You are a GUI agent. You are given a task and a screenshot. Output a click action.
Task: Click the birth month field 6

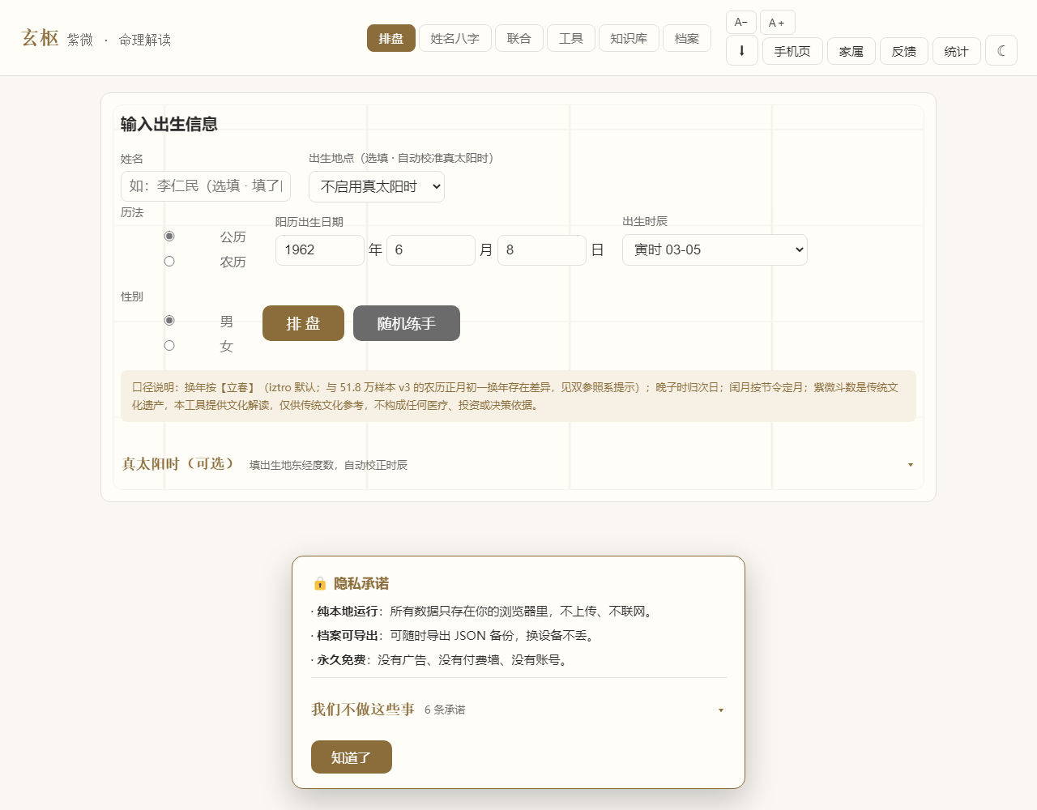click(x=431, y=249)
